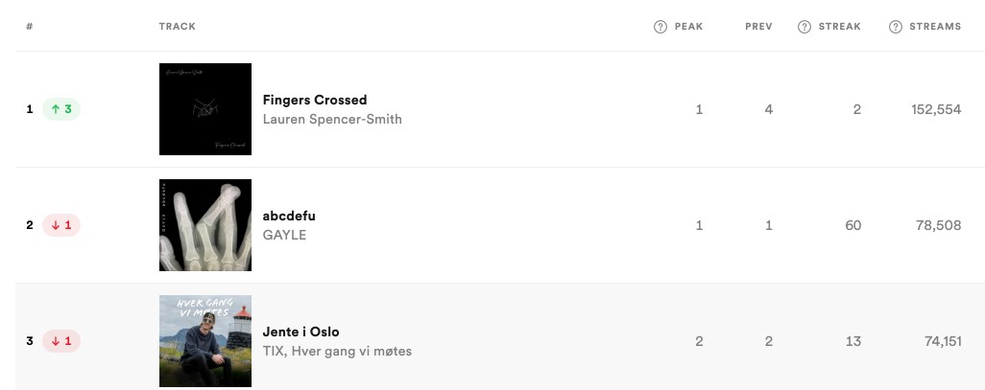Select the TIX, Hver gang vi møtes artist text
The height and width of the screenshot is (390, 985).
(337, 351)
